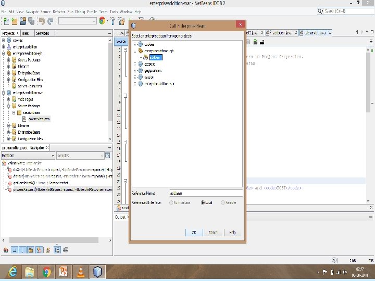Viewport: 375px width, 281px height.
Task: Click the Open Project toolbar icon
Action: pyautogui.click(x=23, y=21)
